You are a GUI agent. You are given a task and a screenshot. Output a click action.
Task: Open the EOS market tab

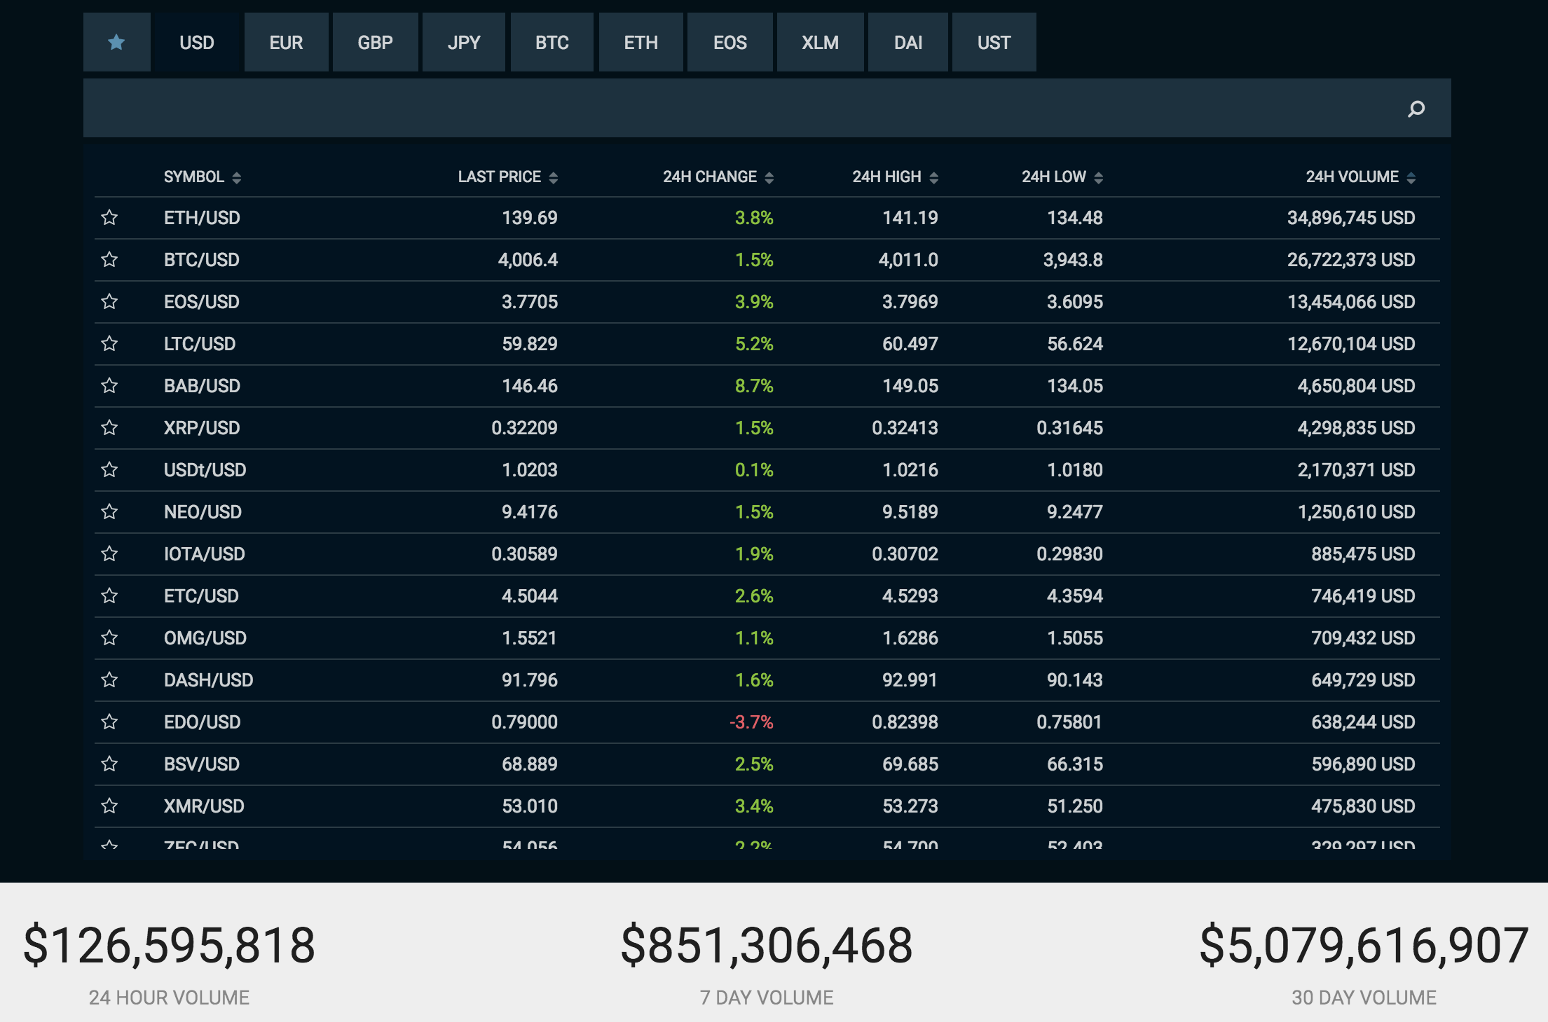730,42
